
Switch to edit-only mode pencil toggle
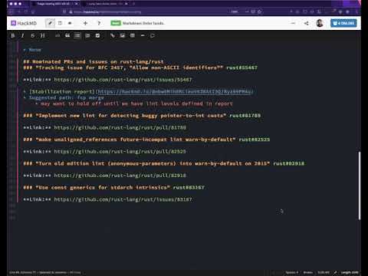click(x=50, y=23)
